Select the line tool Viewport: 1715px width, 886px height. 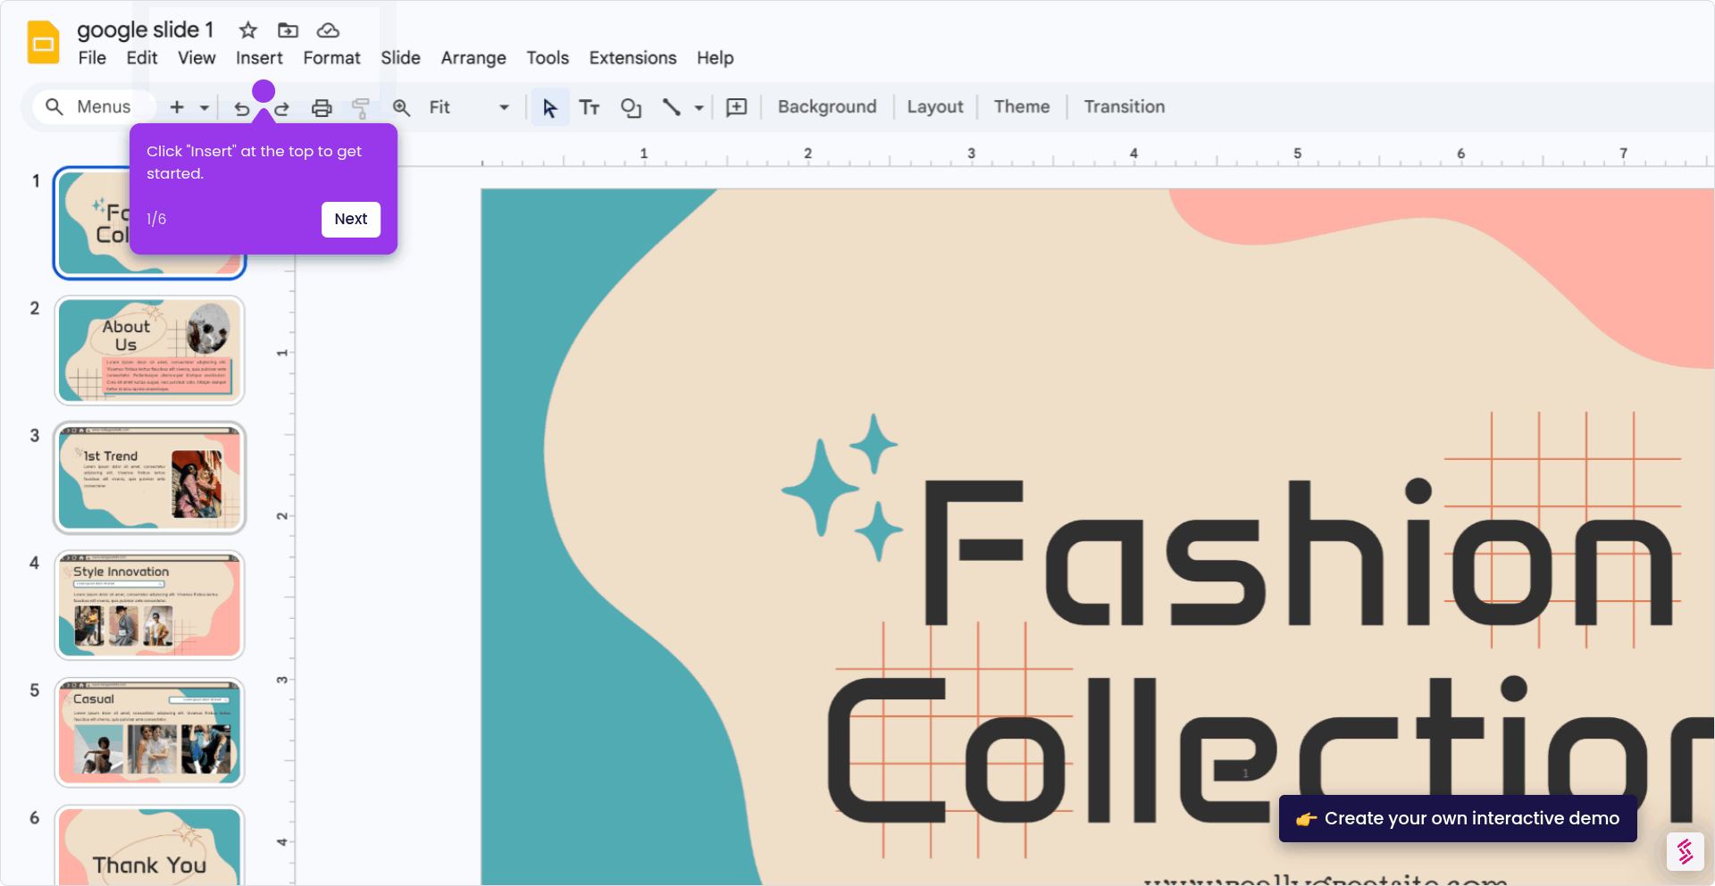tap(671, 107)
